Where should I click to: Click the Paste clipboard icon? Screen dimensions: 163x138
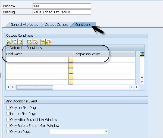click(x=20, y=42)
